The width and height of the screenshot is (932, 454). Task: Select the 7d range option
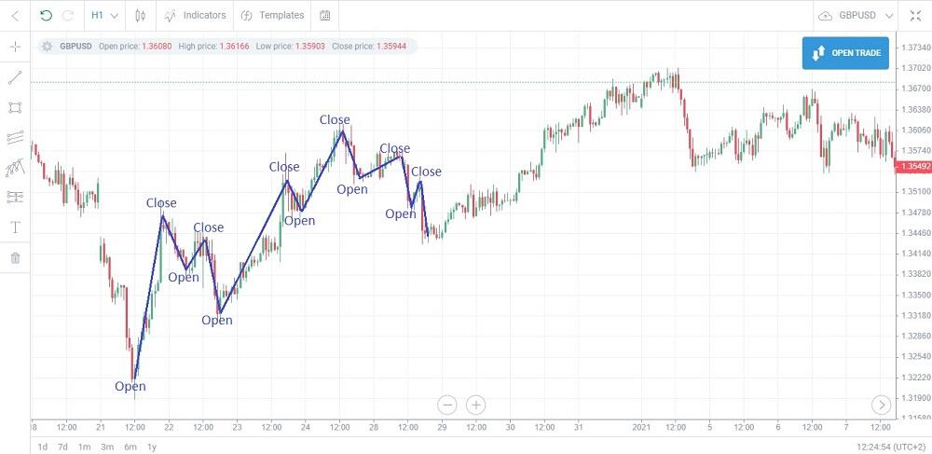[x=62, y=447]
